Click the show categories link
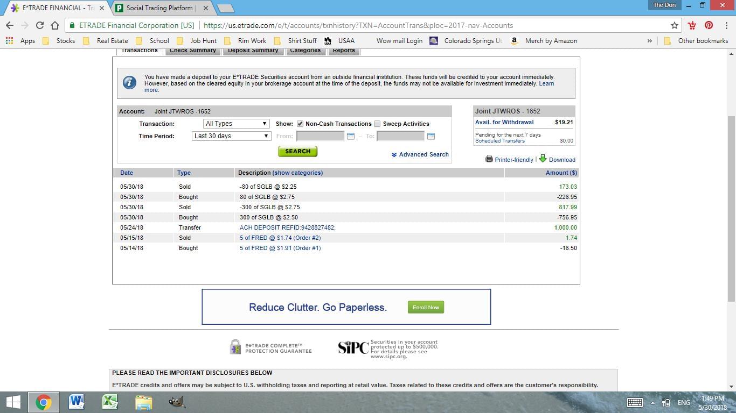The width and height of the screenshot is (736, 413). click(x=297, y=173)
